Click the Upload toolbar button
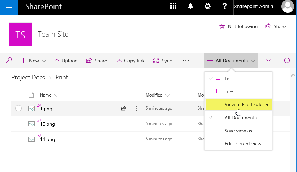297x172 pixels. pyautogui.click(x=66, y=61)
